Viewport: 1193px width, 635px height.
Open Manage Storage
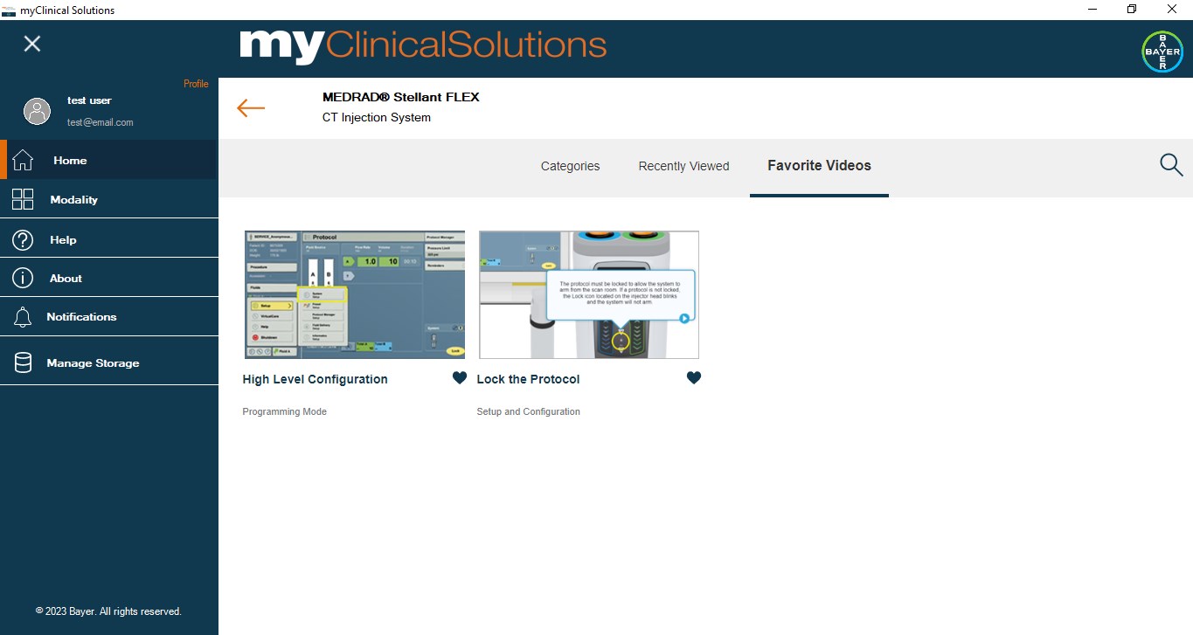pyautogui.click(x=109, y=362)
